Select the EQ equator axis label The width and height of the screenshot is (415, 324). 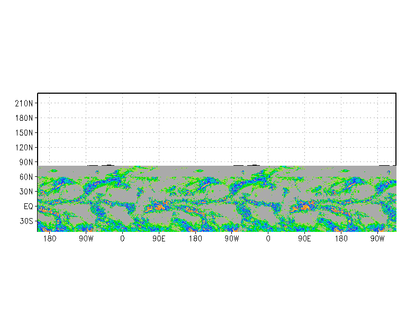[29, 206]
